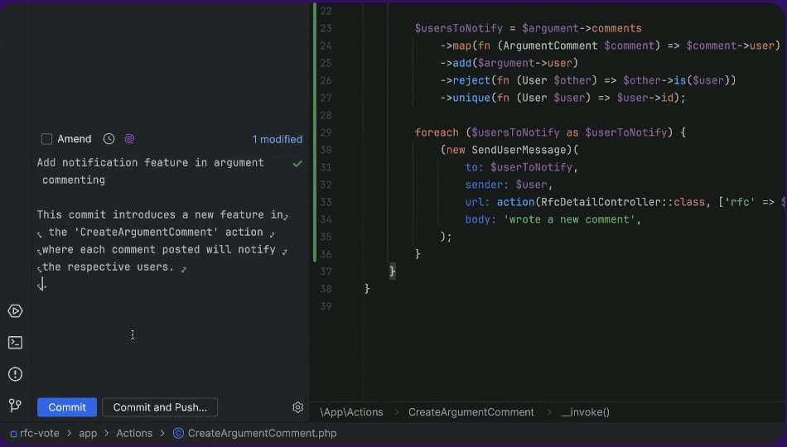The image size is (787, 447).
Task: Open commit message history clock icon
Action: point(109,139)
